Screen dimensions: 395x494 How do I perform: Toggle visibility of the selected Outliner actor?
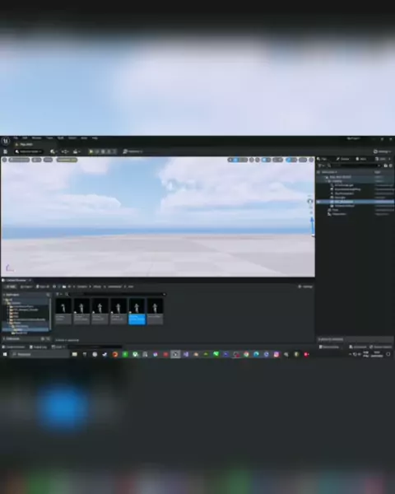(318, 202)
